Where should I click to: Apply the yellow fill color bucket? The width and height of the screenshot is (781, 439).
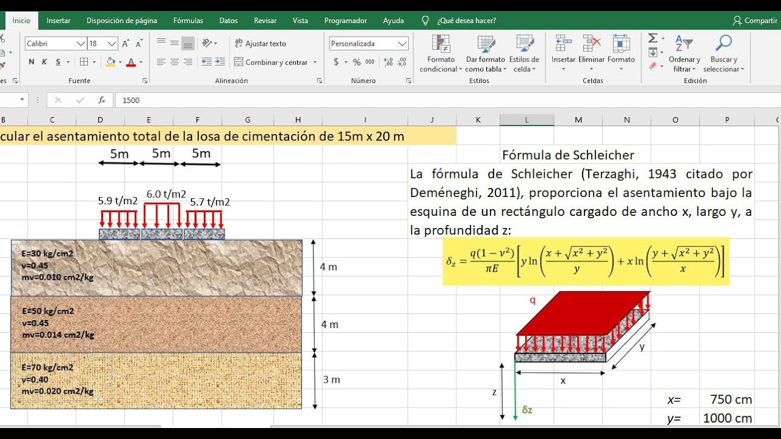(x=110, y=62)
